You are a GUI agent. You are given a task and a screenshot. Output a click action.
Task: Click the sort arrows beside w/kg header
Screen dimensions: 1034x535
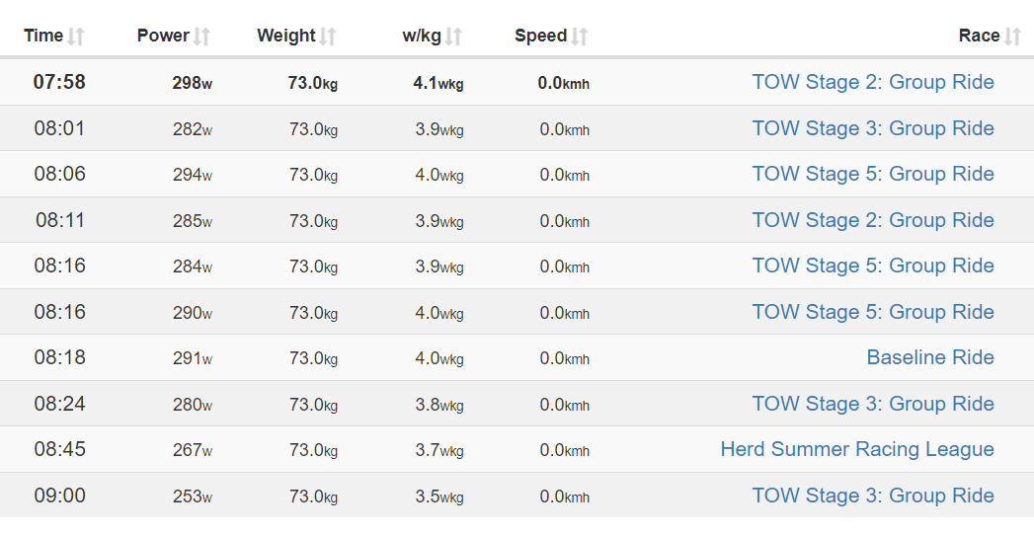click(453, 37)
